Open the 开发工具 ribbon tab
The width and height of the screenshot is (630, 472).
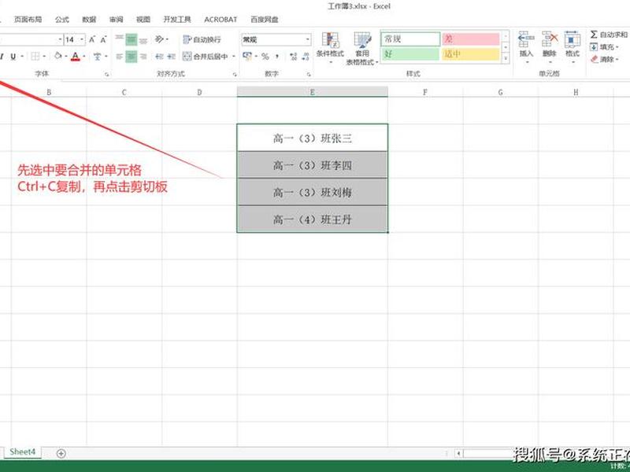point(177,19)
